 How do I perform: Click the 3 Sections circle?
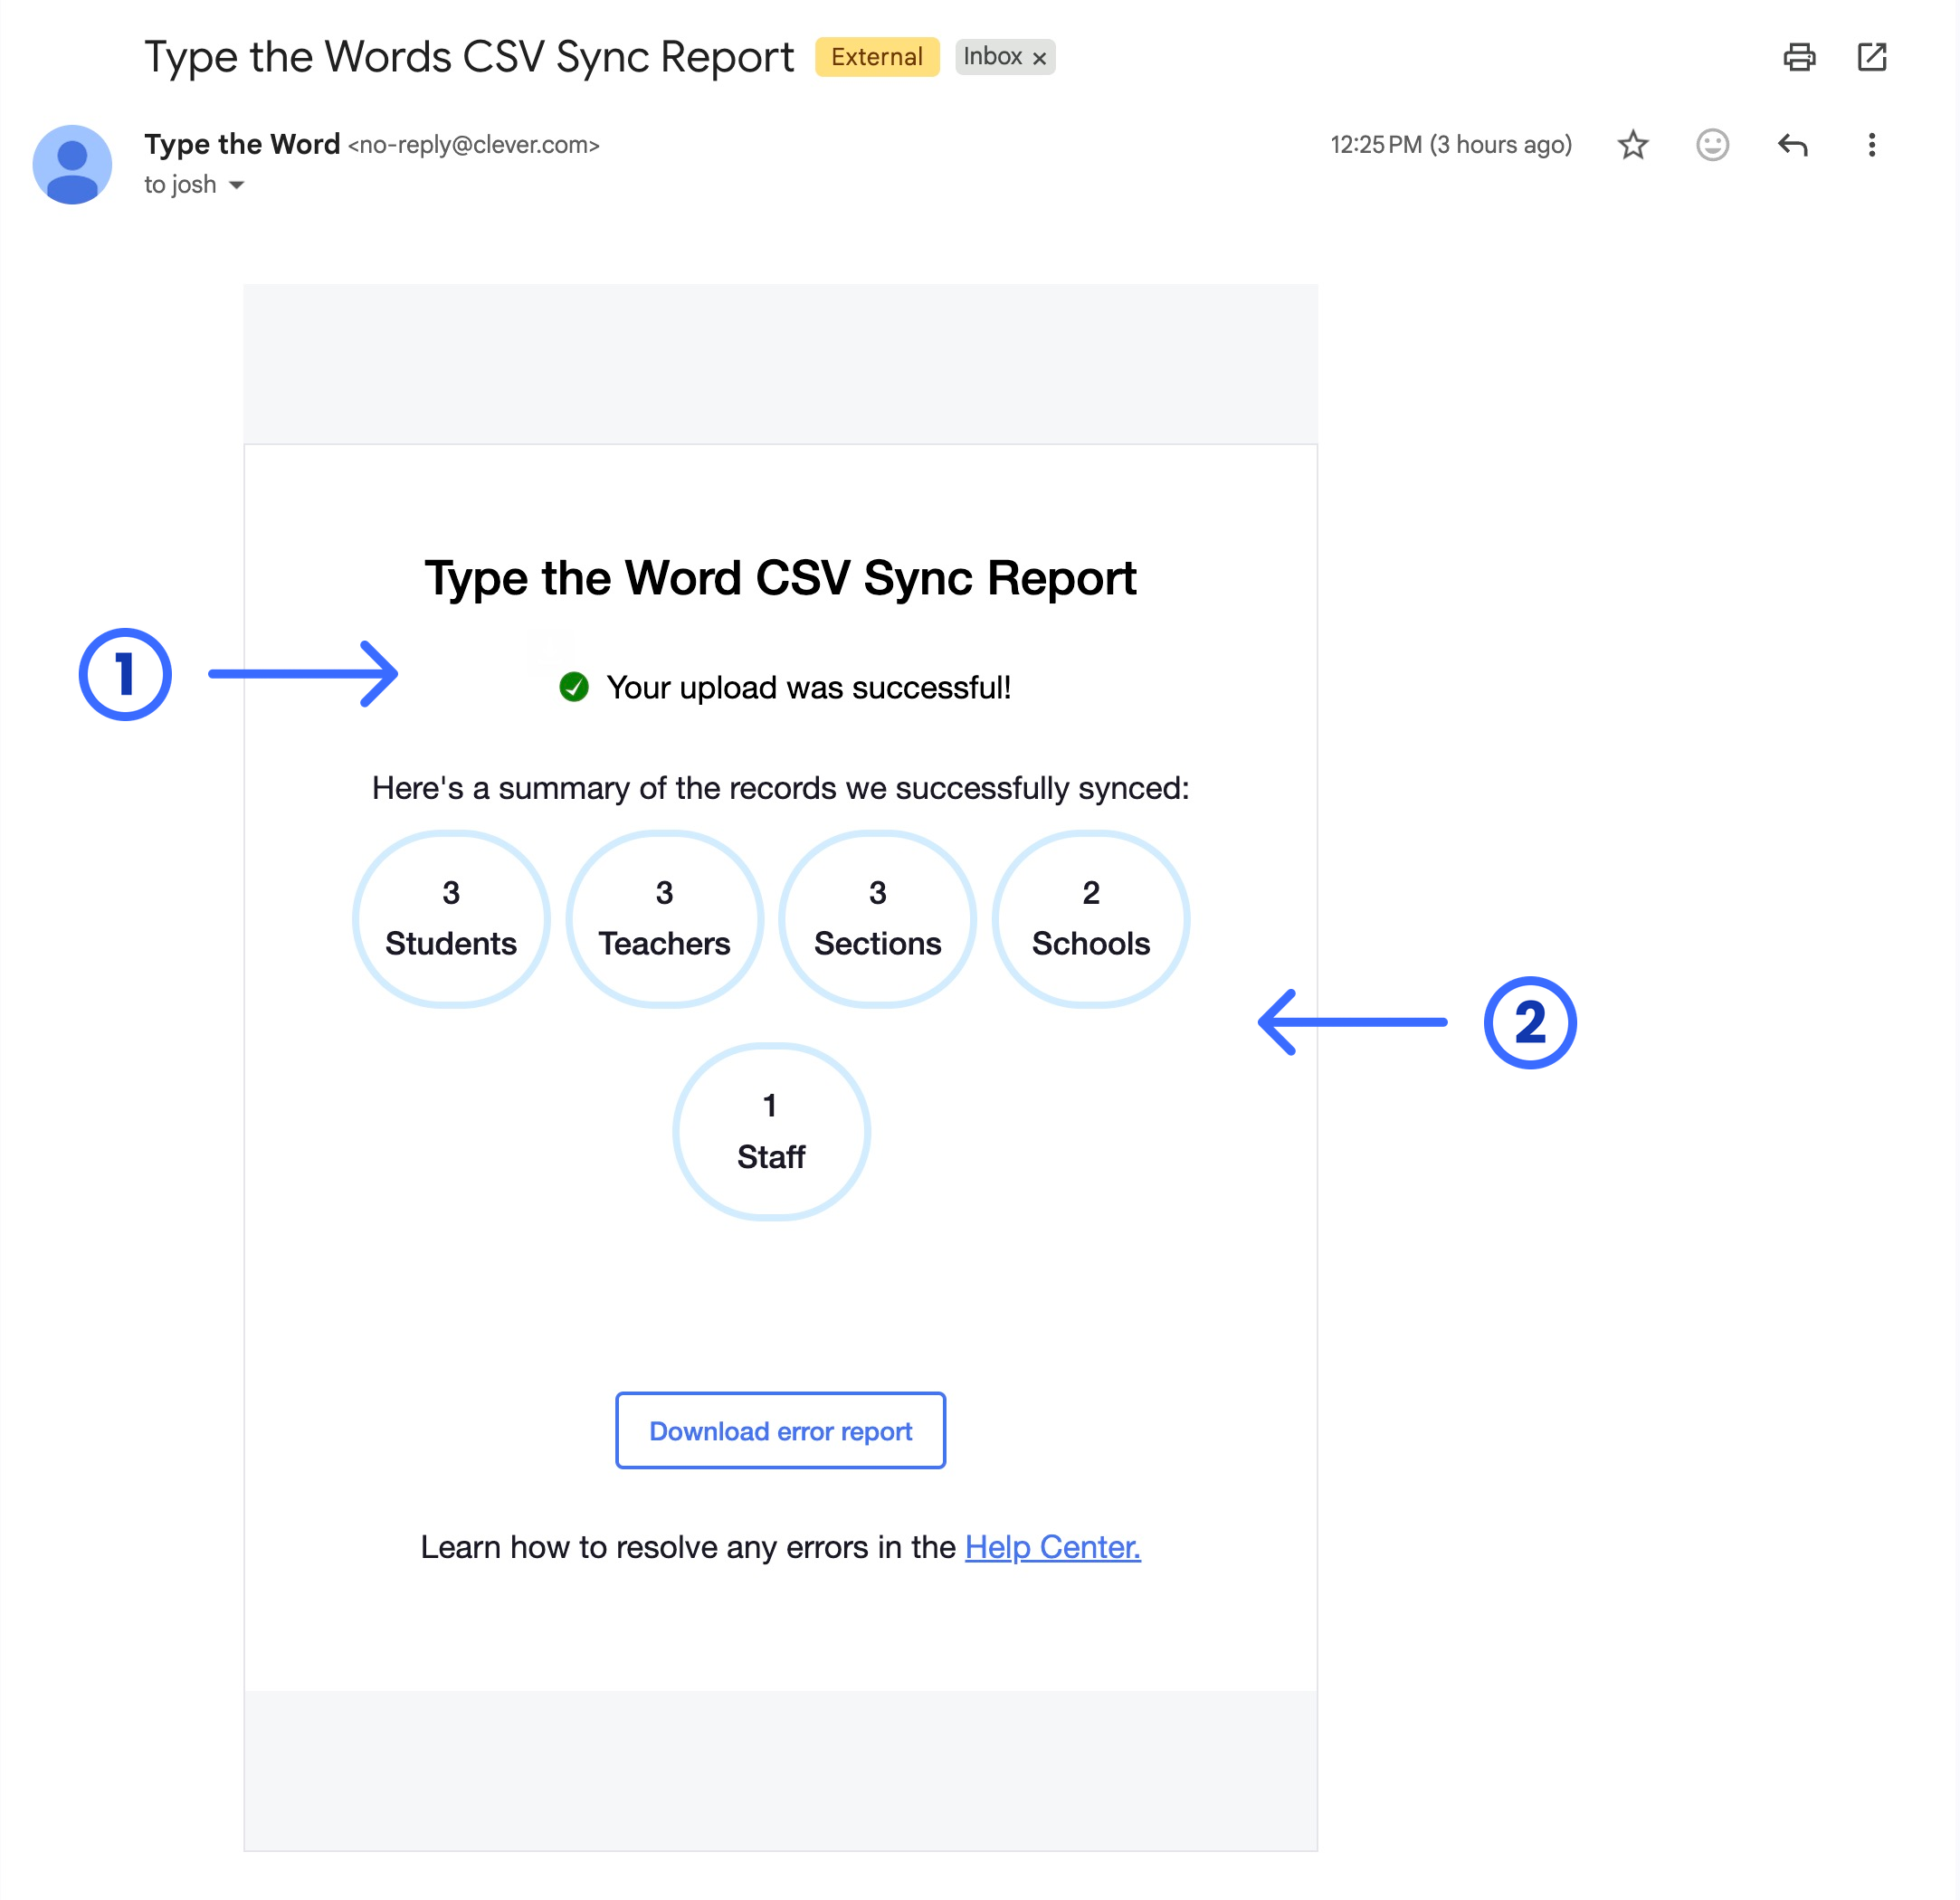(877, 918)
